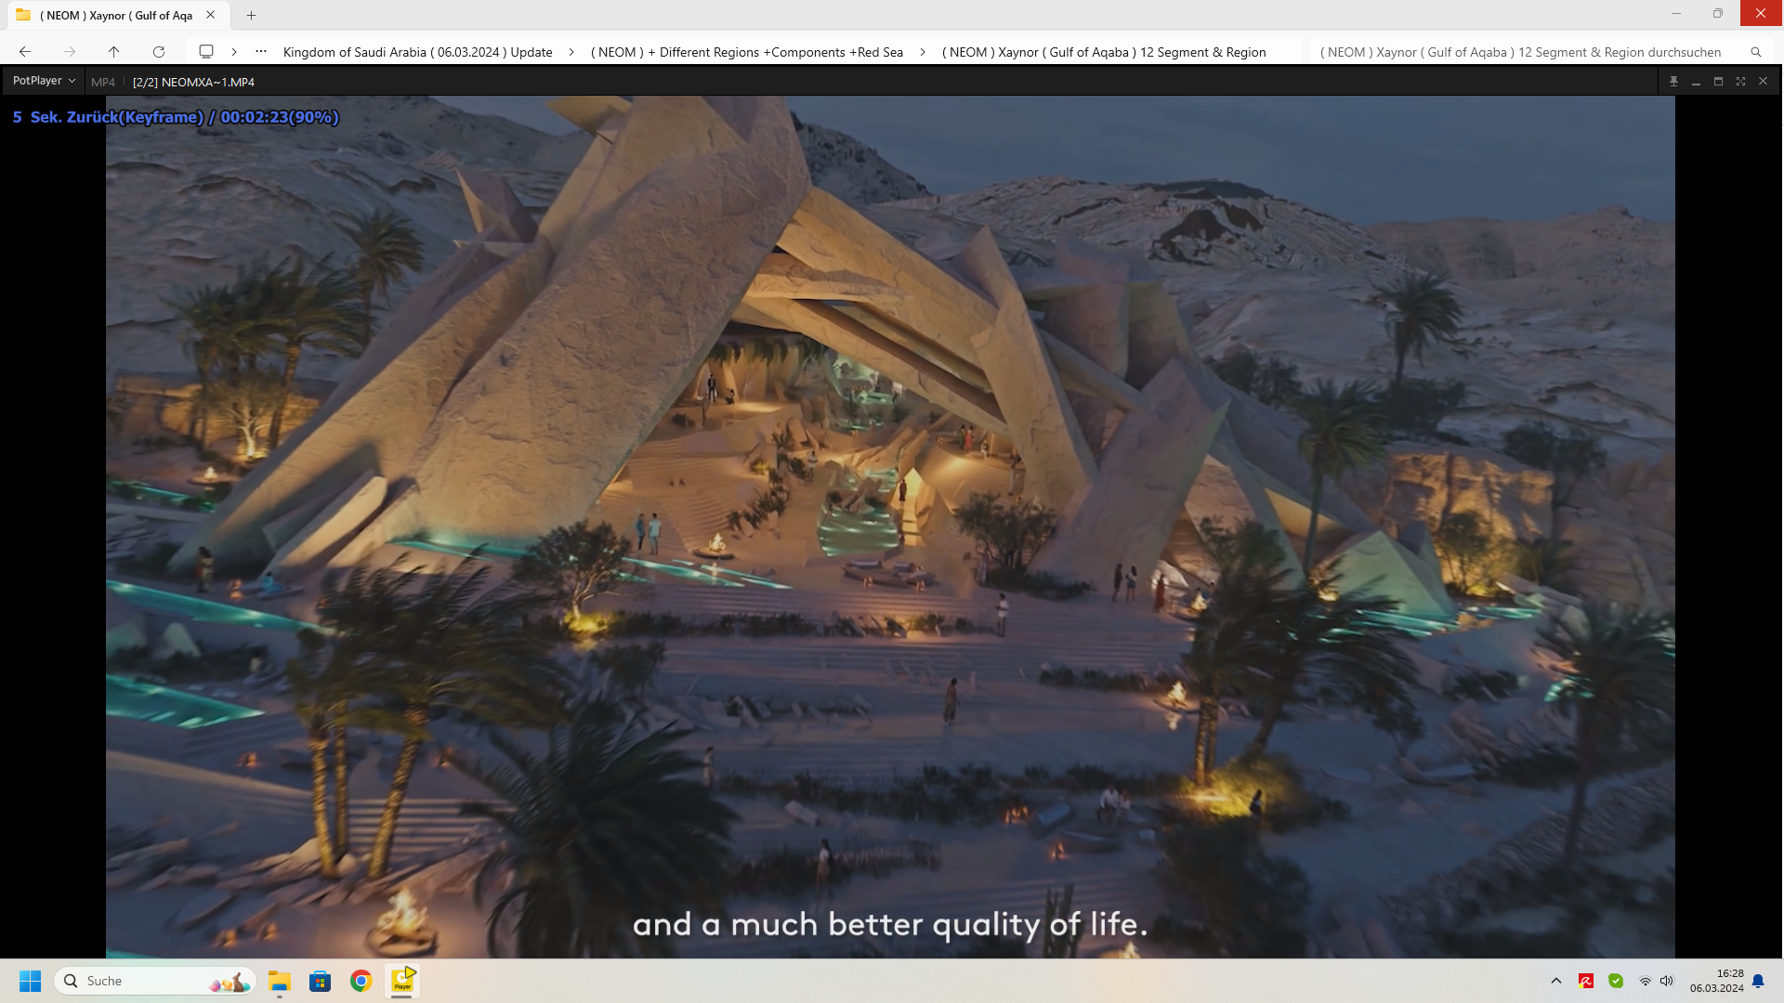This screenshot has height=1003, width=1784.
Task: Launch Google Chrome from the taskbar
Action: pyautogui.click(x=361, y=981)
